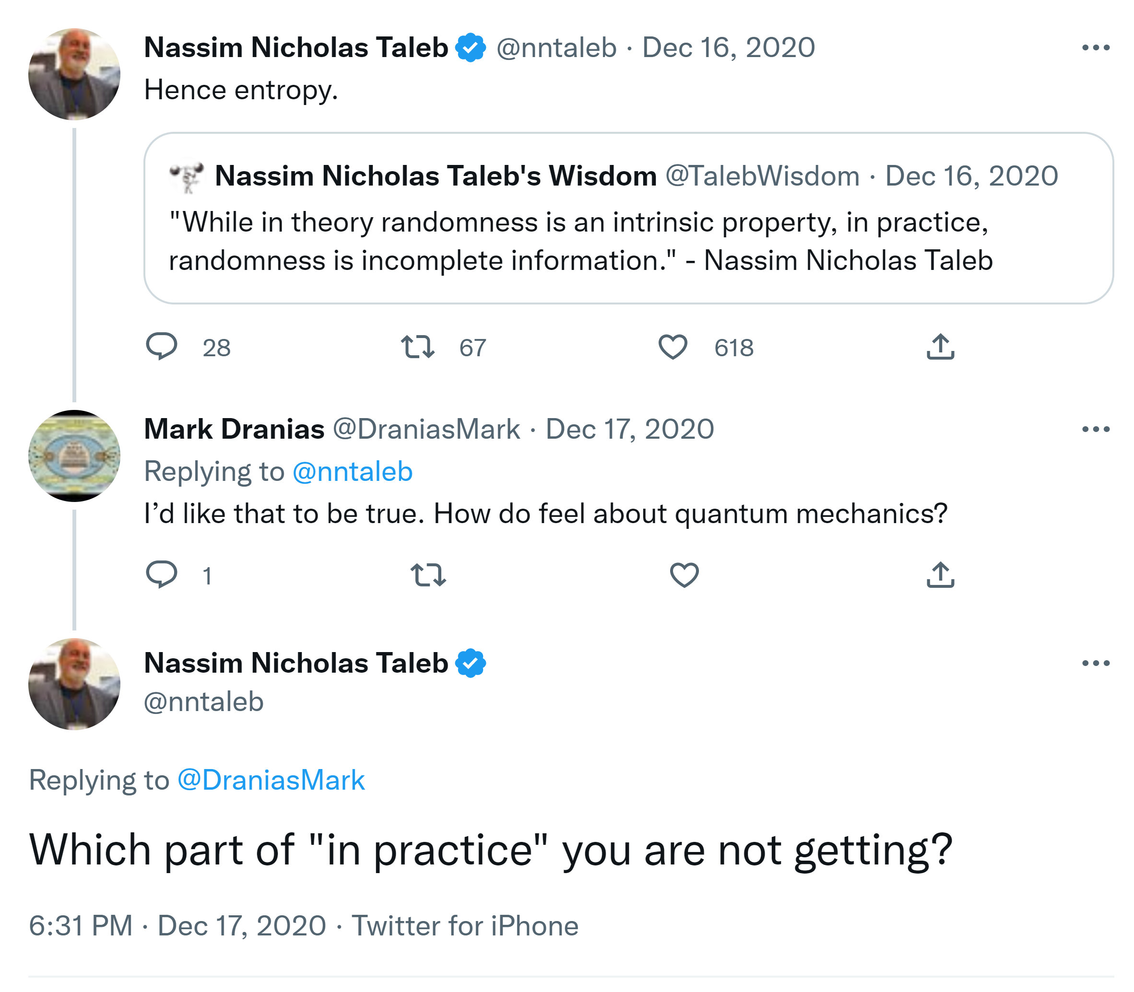1134x992 pixels.
Task: Follow the @DraniasMark reply link
Action: (x=271, y=780)
